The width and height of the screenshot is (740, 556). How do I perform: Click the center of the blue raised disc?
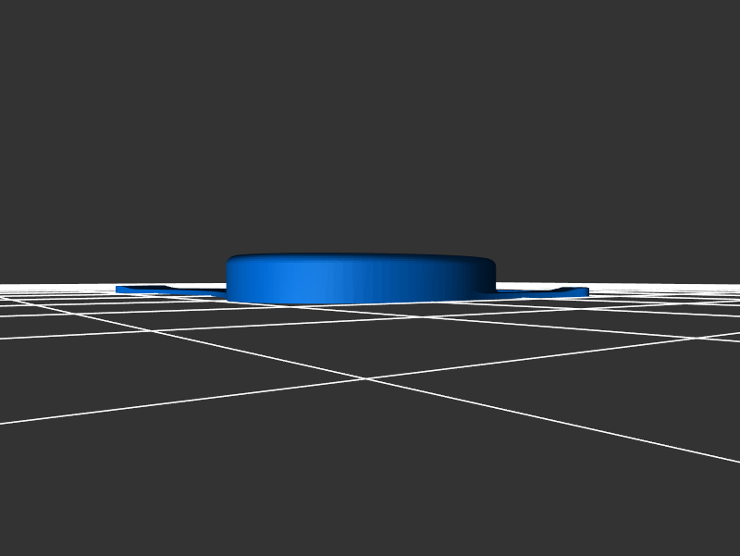point(361,279)
